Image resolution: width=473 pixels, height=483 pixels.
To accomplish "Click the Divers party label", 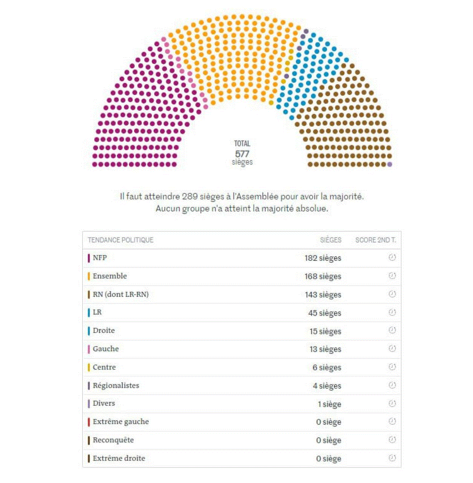I will [104, 403].
